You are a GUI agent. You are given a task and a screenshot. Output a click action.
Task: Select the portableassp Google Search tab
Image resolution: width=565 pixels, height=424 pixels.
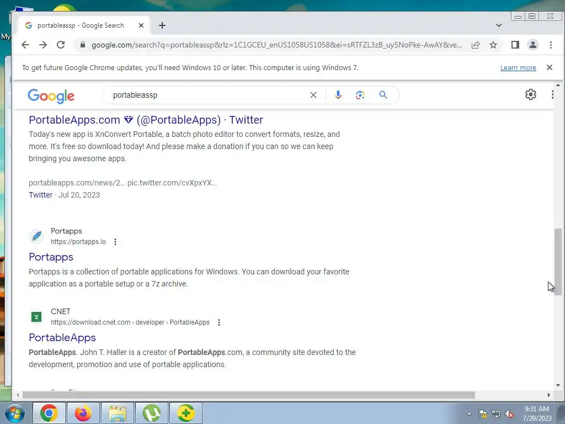point(81,25)
